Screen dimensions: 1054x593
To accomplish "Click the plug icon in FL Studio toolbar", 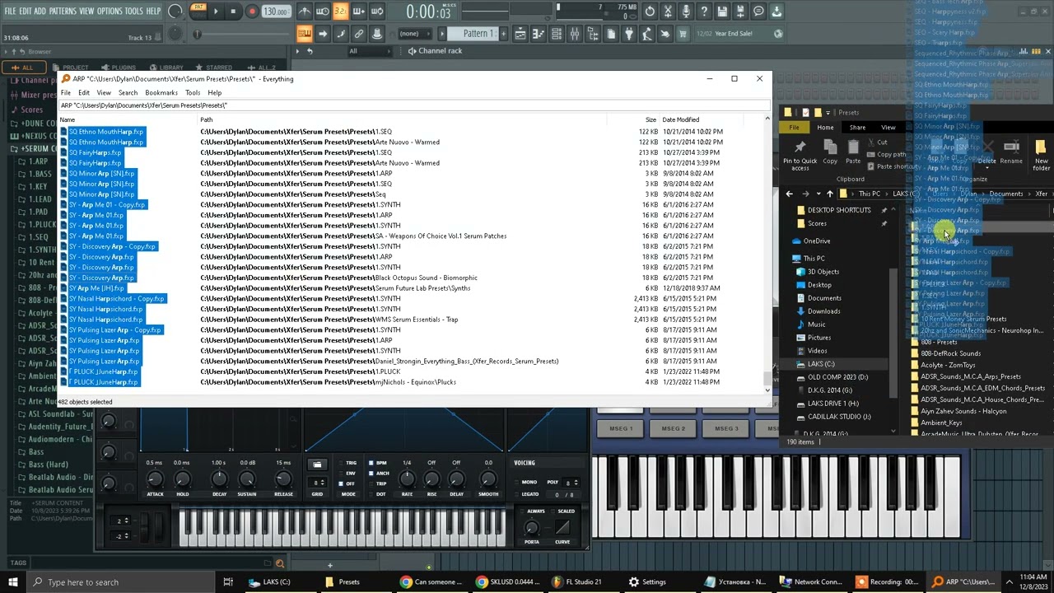I will pyautogui.click(x=628, y=34).
